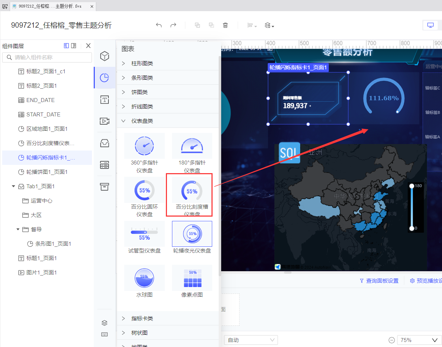Open the server-style sidebar icon
Viewport: 442px width, 347px height.
pos(104,165)
